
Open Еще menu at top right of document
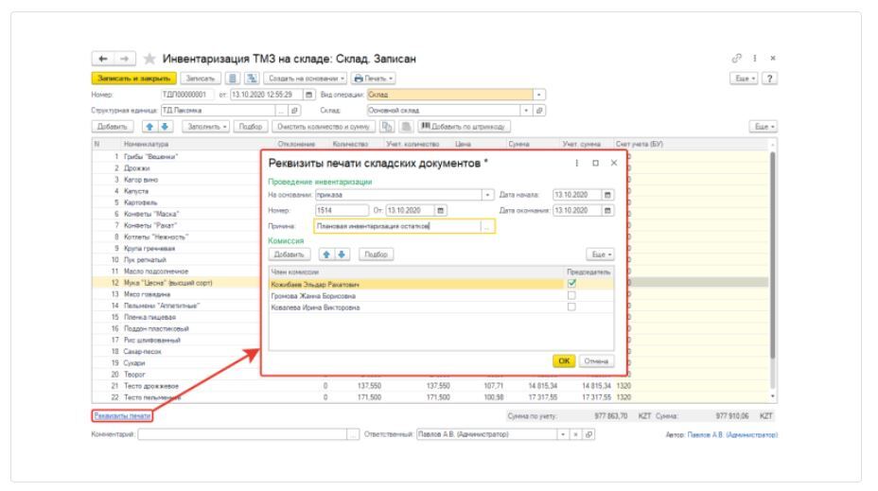745,79
